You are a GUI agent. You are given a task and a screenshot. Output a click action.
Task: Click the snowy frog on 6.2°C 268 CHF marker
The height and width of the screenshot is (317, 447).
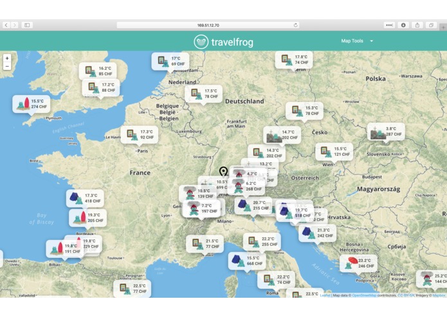[x=238, y=186]
